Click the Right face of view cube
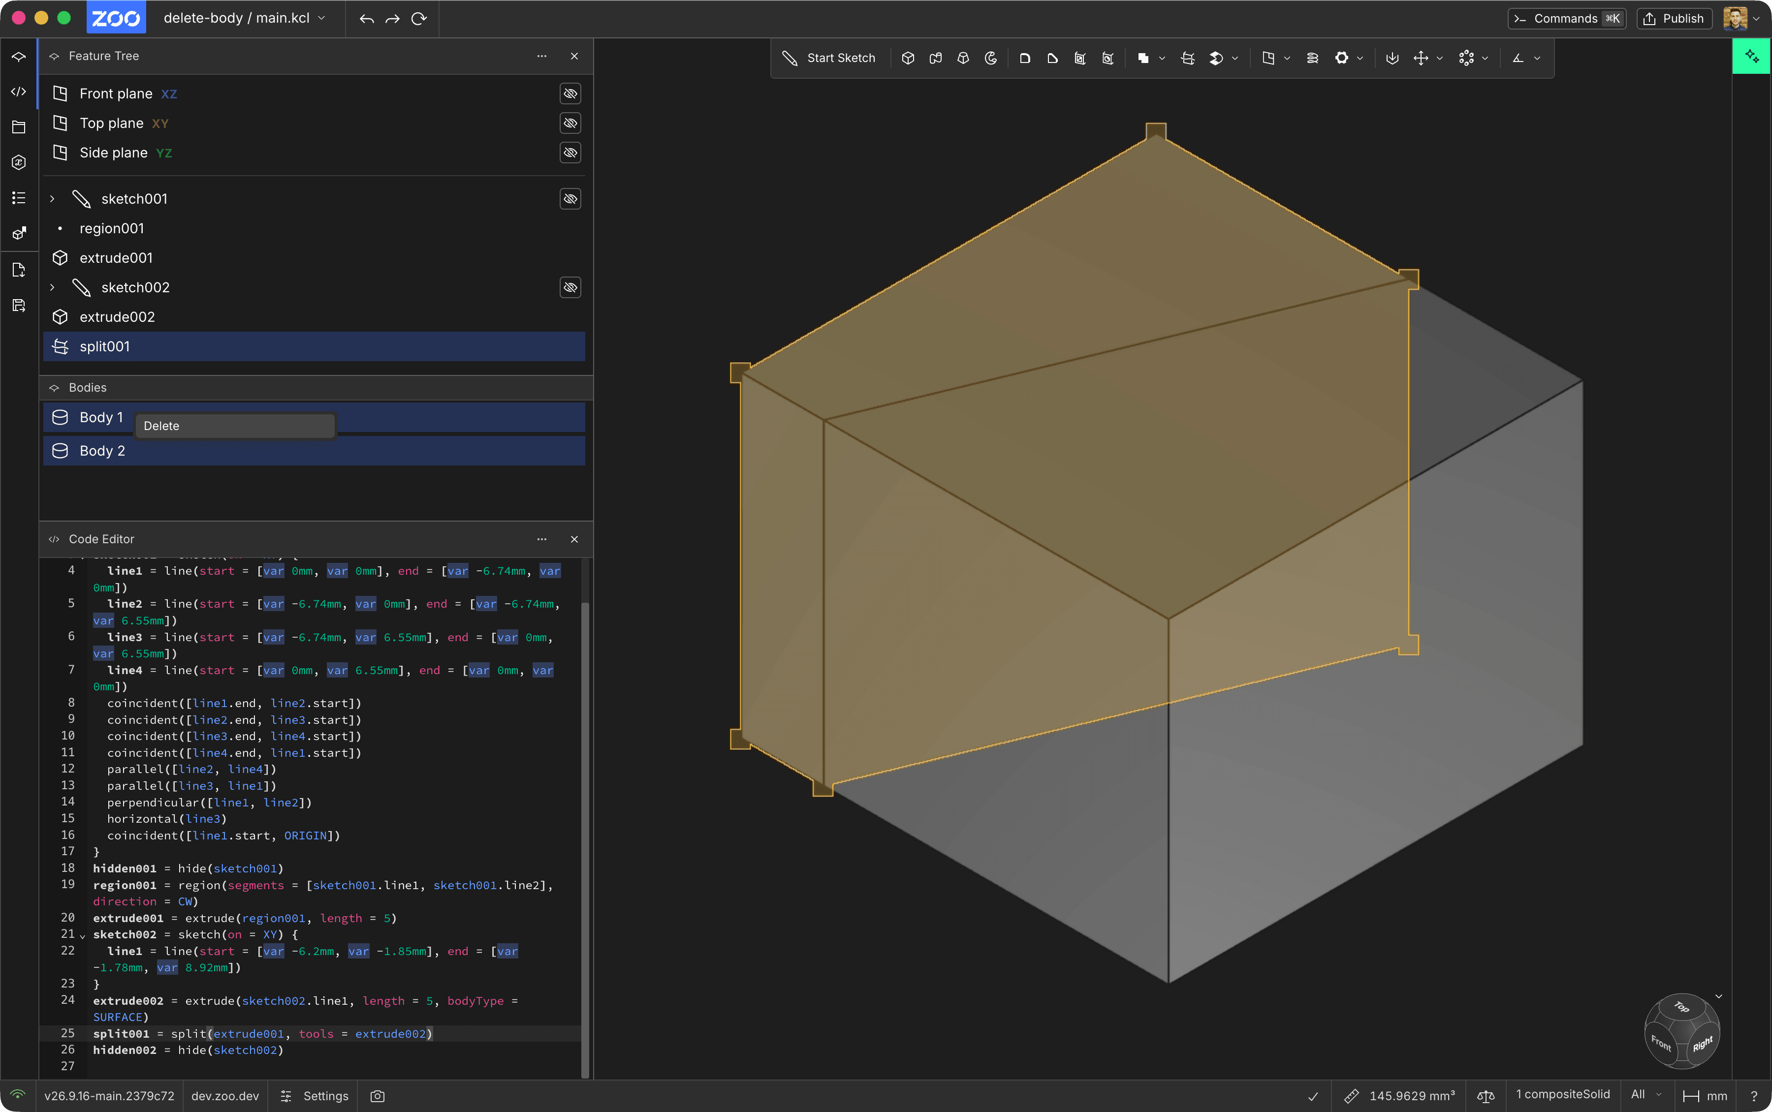This screenshot has height=1112, width=1772. (x=1702, y=1044)
